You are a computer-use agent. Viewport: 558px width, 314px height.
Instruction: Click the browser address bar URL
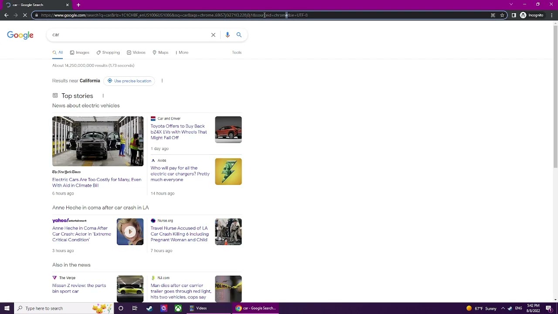click(174, 15)
